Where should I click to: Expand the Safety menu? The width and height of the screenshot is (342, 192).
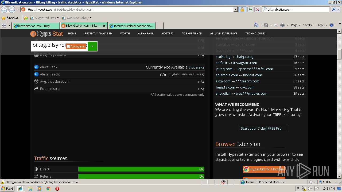tap(309, 25)
